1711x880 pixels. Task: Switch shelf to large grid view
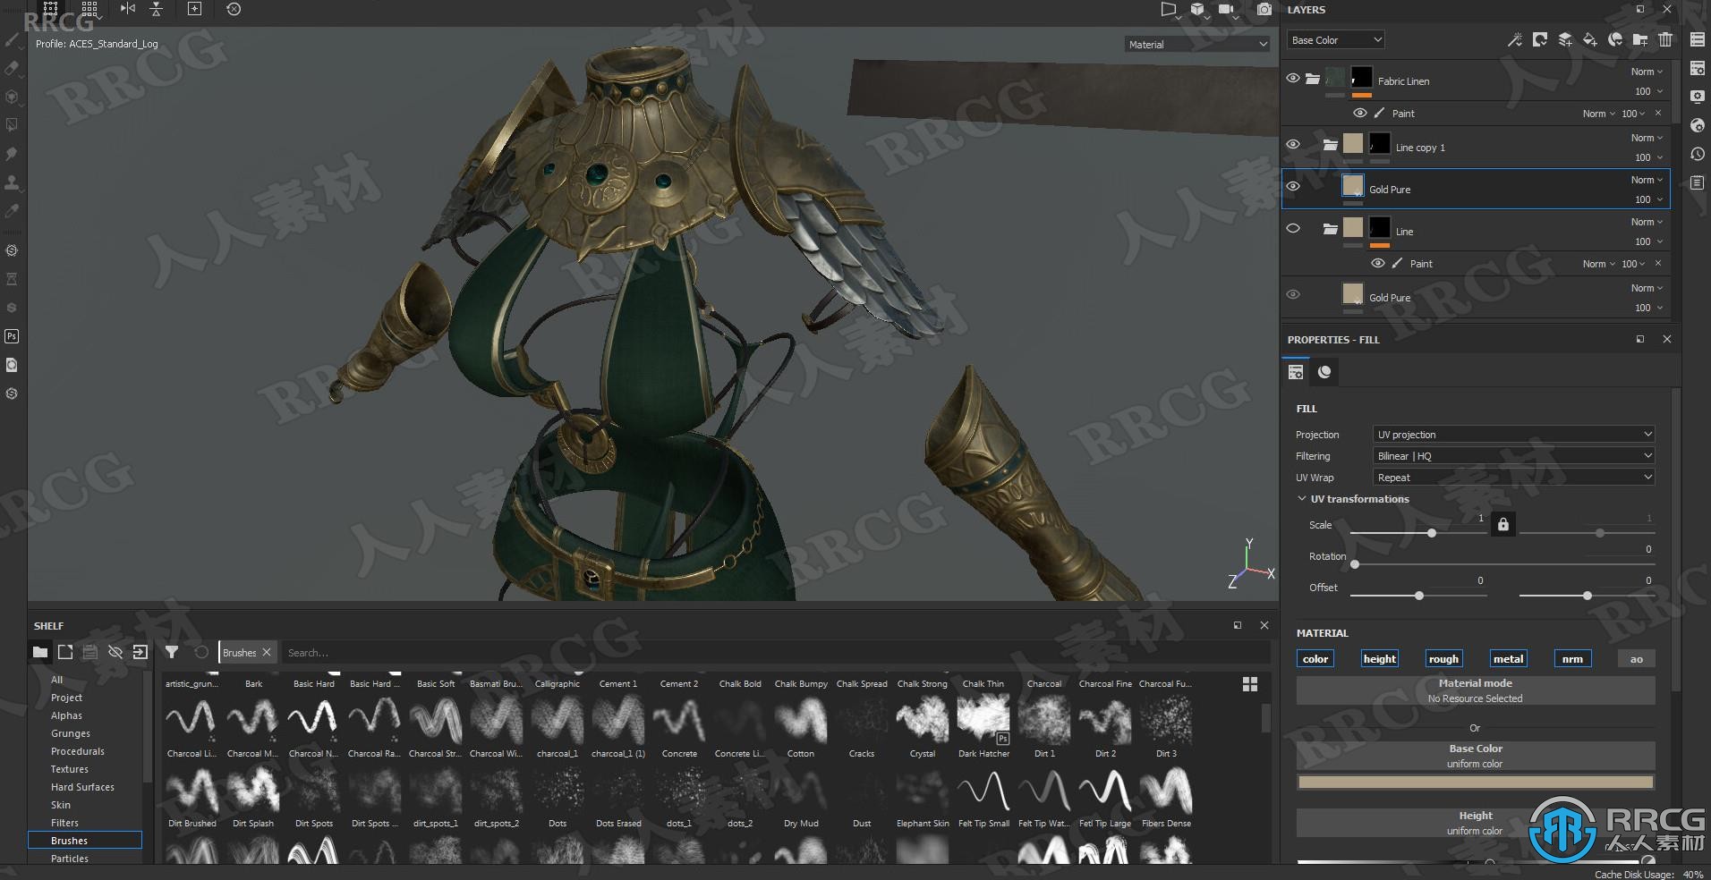(x=1250, y=684)
